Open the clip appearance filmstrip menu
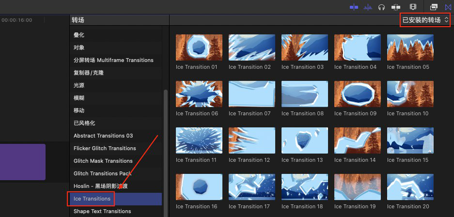 [413, 7]
